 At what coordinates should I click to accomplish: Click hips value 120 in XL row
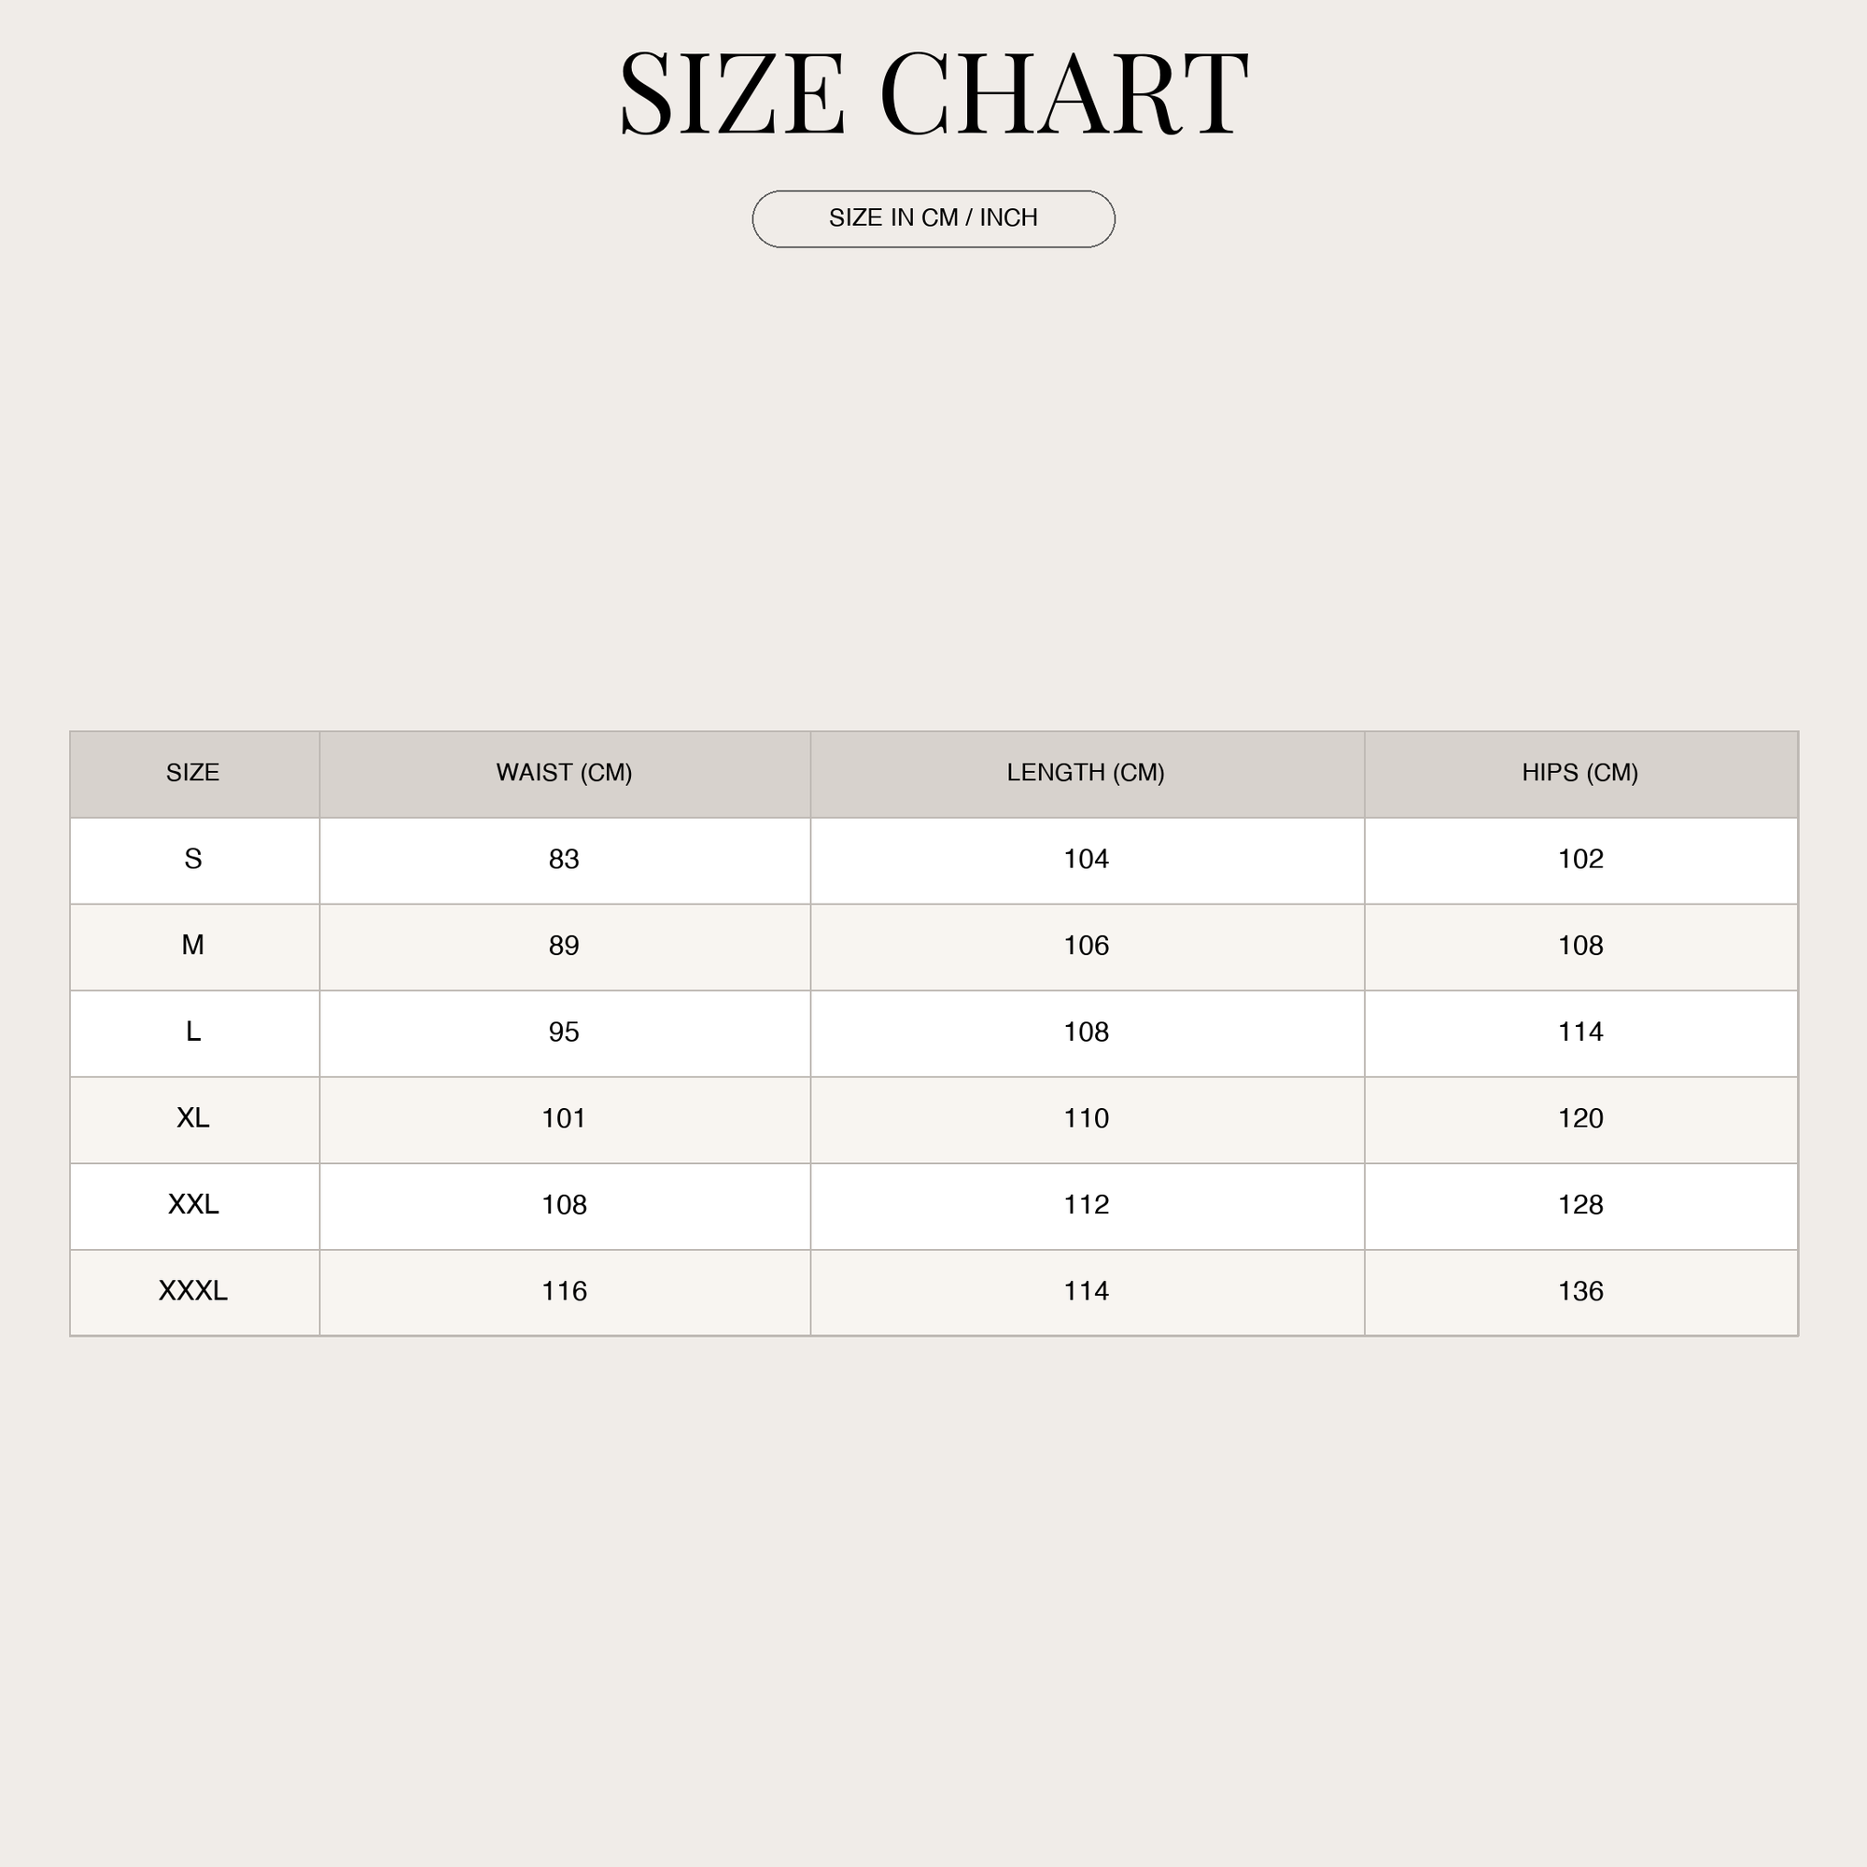(x=1580, y=1118)
